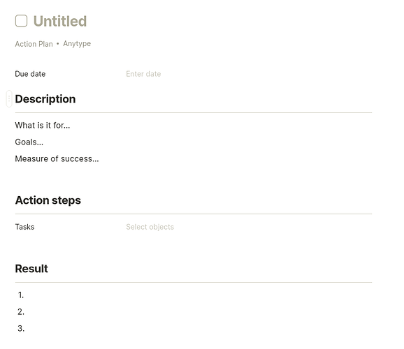This screenshot has width=404, height=349.
Task: Click the 'Goals...' text line
Action: (194, 142)
